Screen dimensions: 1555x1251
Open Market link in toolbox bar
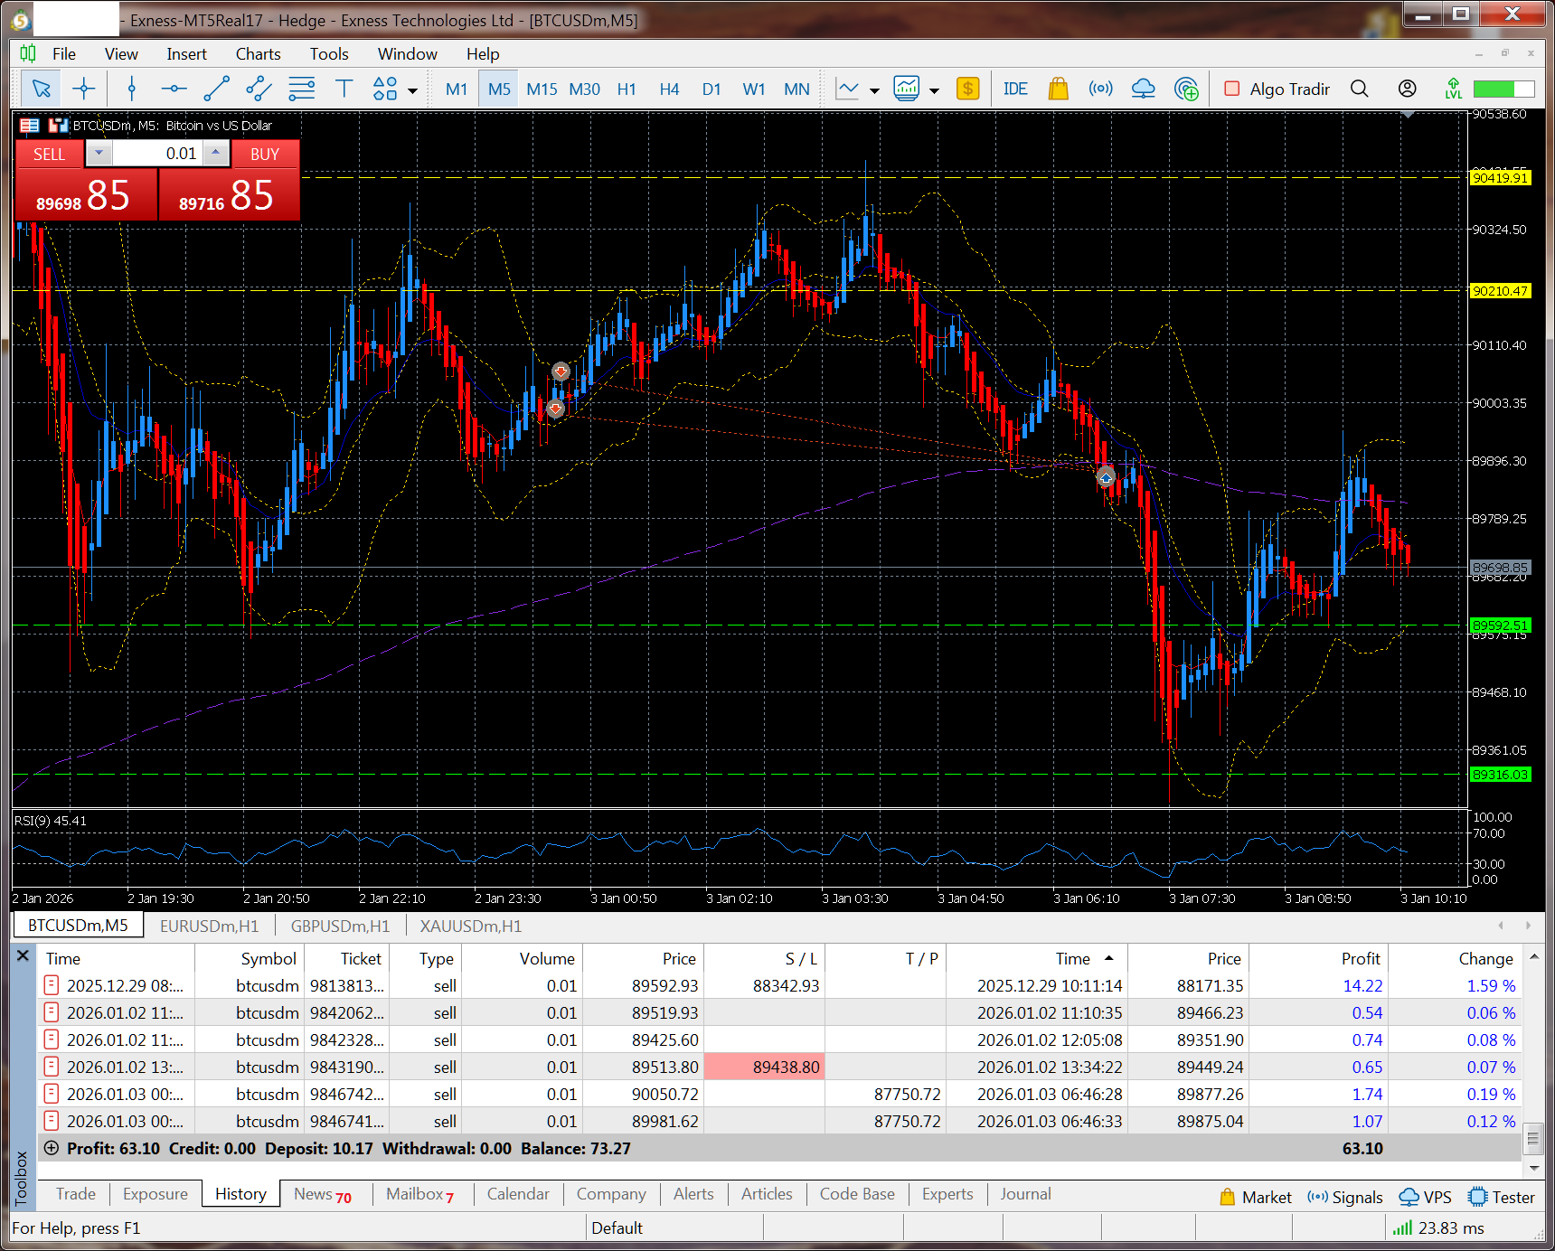1256,1197
